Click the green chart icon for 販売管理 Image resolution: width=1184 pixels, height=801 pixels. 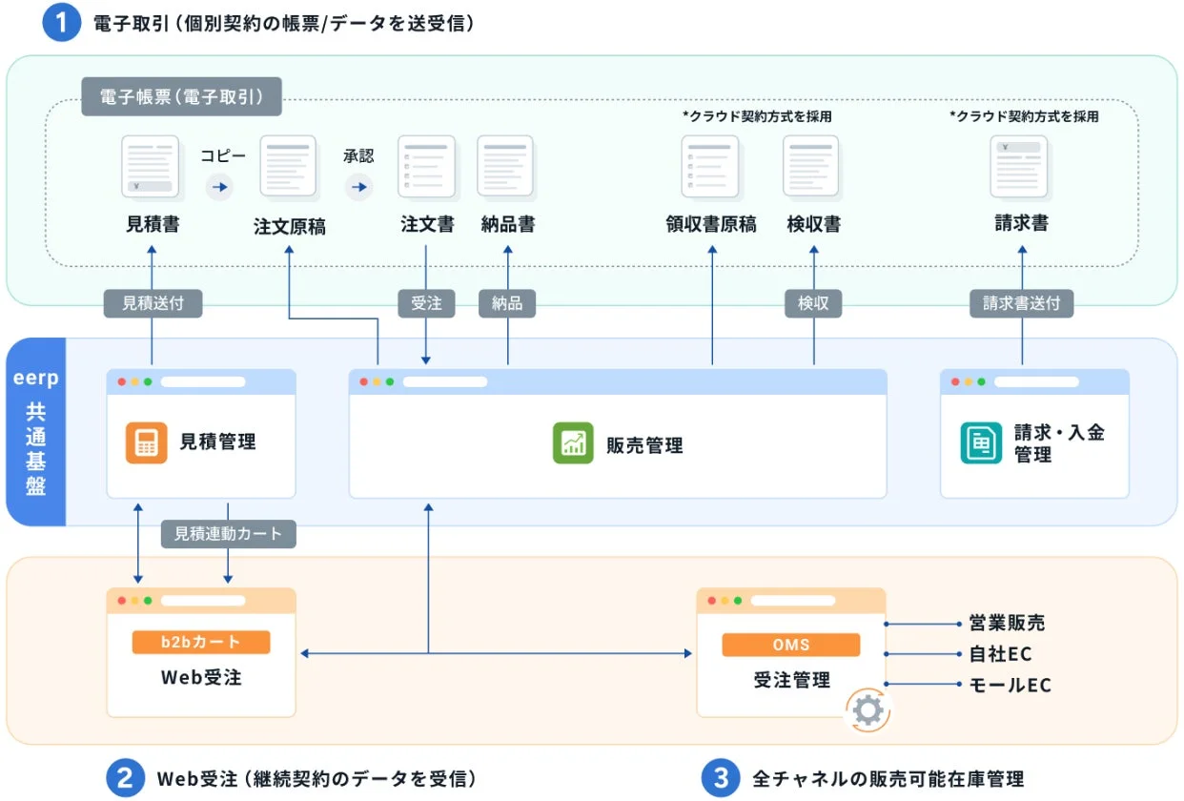[x=573, y=443]
